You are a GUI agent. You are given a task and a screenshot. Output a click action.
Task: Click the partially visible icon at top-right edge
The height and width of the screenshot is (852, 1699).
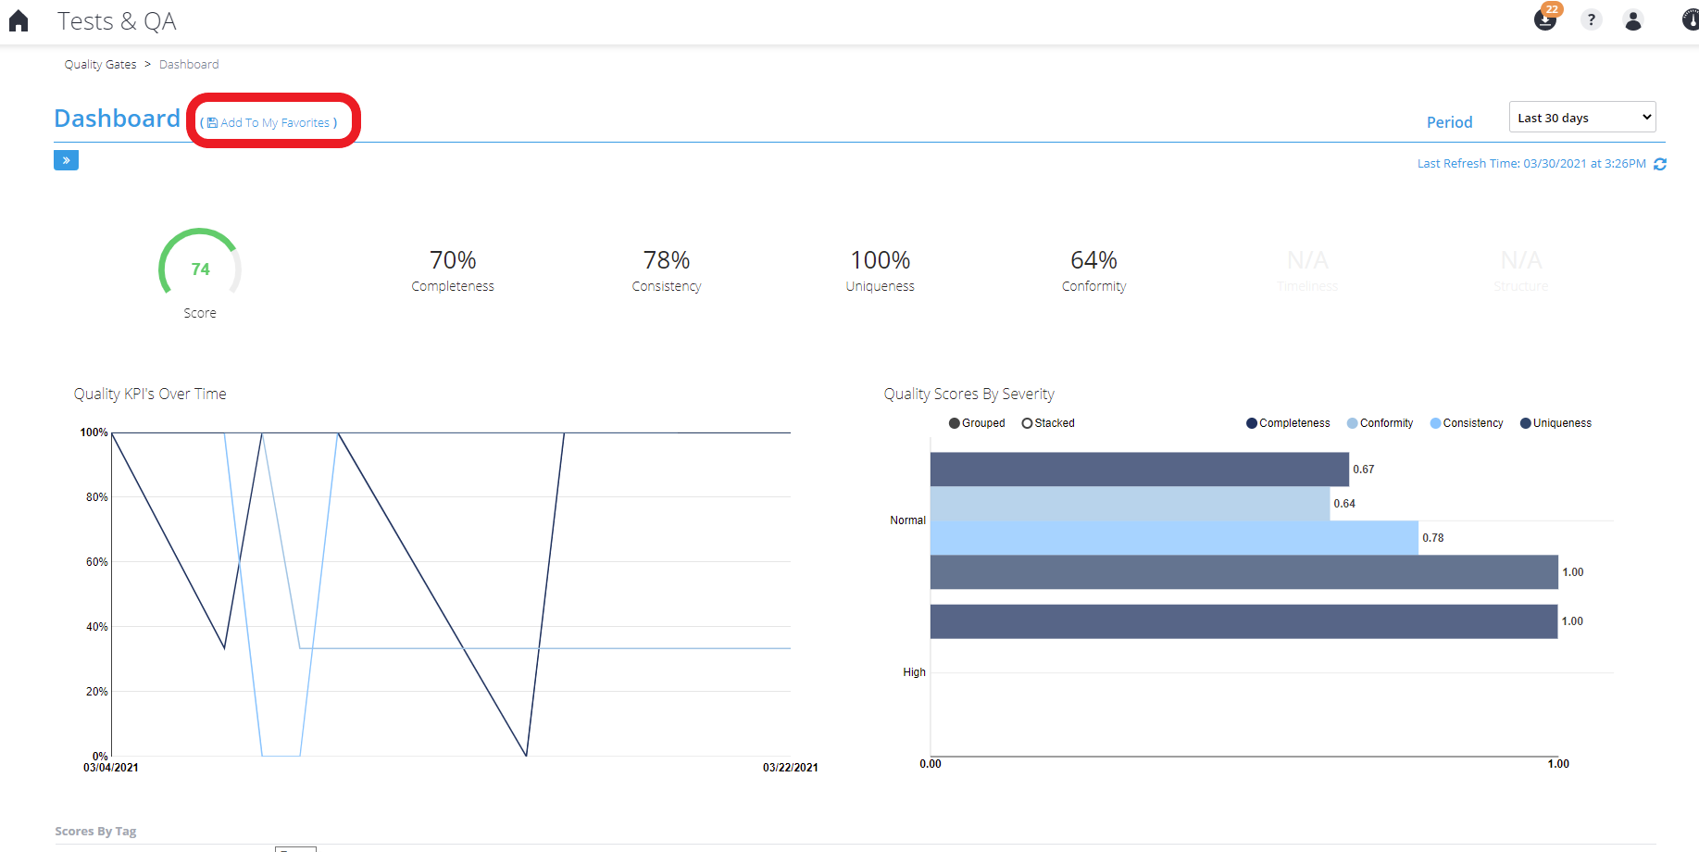point(1690,20)
